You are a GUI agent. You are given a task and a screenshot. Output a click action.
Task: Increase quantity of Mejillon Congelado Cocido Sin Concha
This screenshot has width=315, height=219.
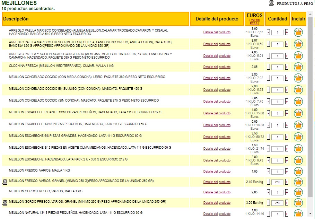tap(287, 102)
